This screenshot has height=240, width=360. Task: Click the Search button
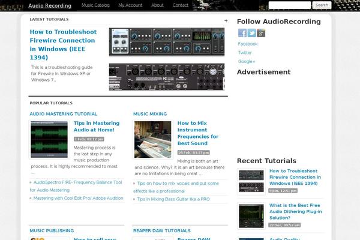coord(322,5)
